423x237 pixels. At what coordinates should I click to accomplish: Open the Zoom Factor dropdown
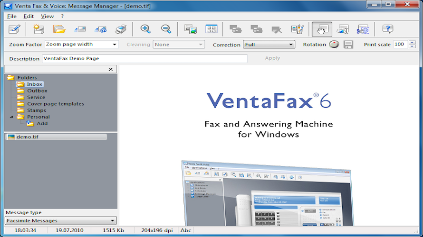tap(81, 45)
